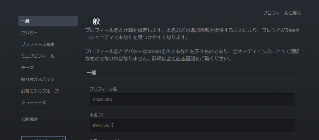Image resolution: width=319 pixels, height=140 pixels.
Task: Click the プロフィール名 field containing Arashinbo
Action: [192, 99]
